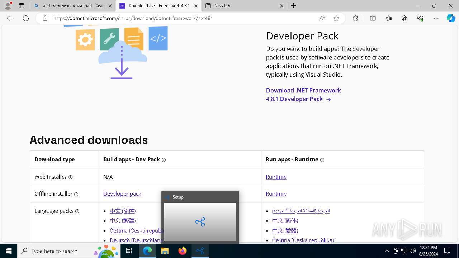Screen dimensions: 459x258
Task: Open File Explorer from taskbar
Action: (165, 251)
